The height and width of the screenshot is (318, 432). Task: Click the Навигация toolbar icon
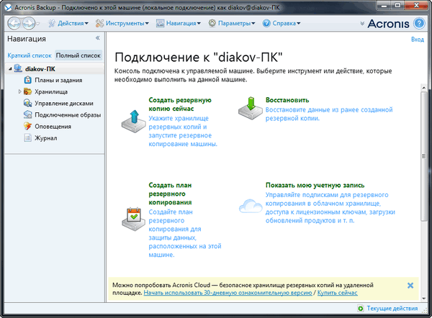pos(160,24)
